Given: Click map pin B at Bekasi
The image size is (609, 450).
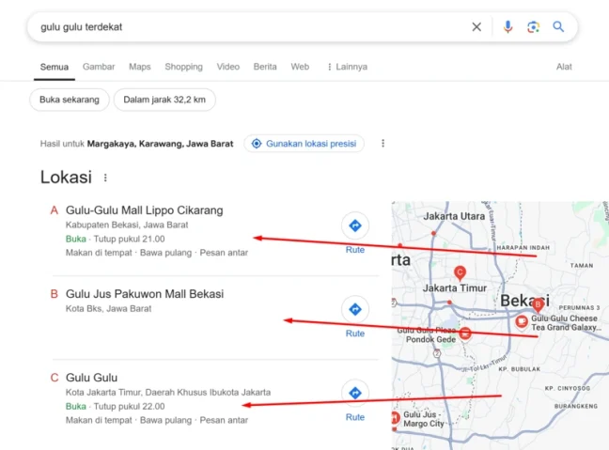Looking at the screenshot, I should [x=538, y=305].
